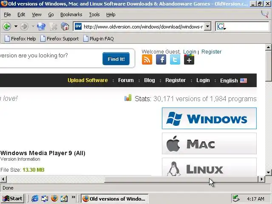This screenshot has width=272, height=204.
Task: Open the Google search engine selector
Action: (x=221, y=26)
